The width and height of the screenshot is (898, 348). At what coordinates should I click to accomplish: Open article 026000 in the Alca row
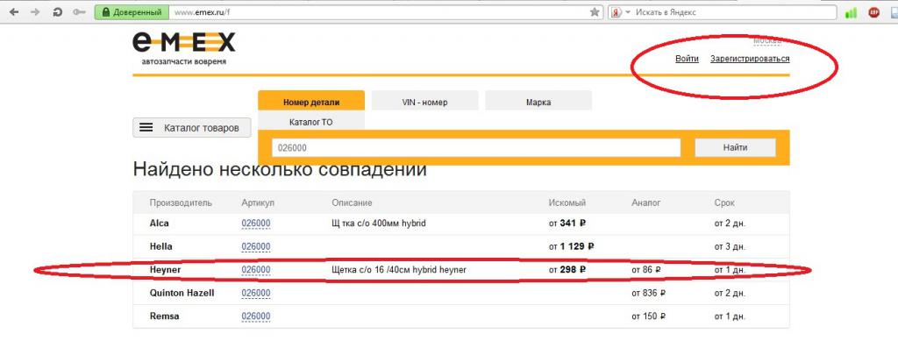click(x=256, y=224)
